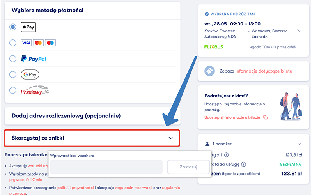Click the Apple Pay logo

(x=28, y=27)
